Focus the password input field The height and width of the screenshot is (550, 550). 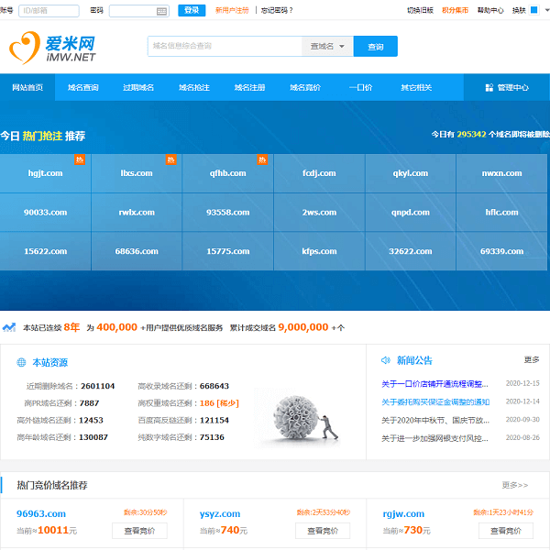pos(139,11)
